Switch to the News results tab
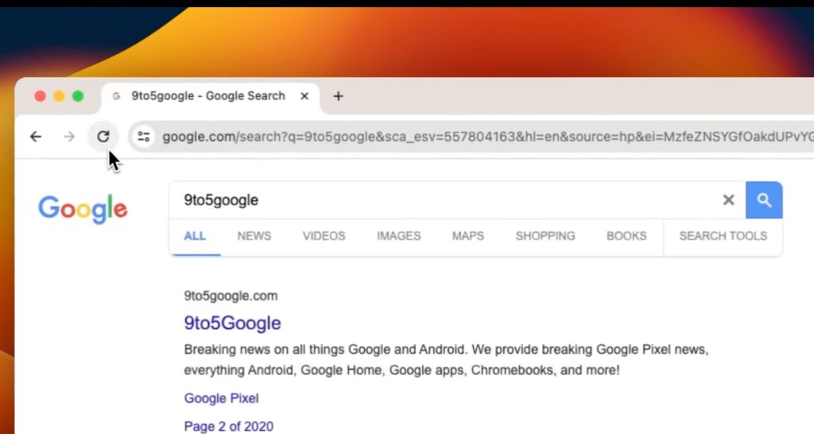 coord(254,236)
